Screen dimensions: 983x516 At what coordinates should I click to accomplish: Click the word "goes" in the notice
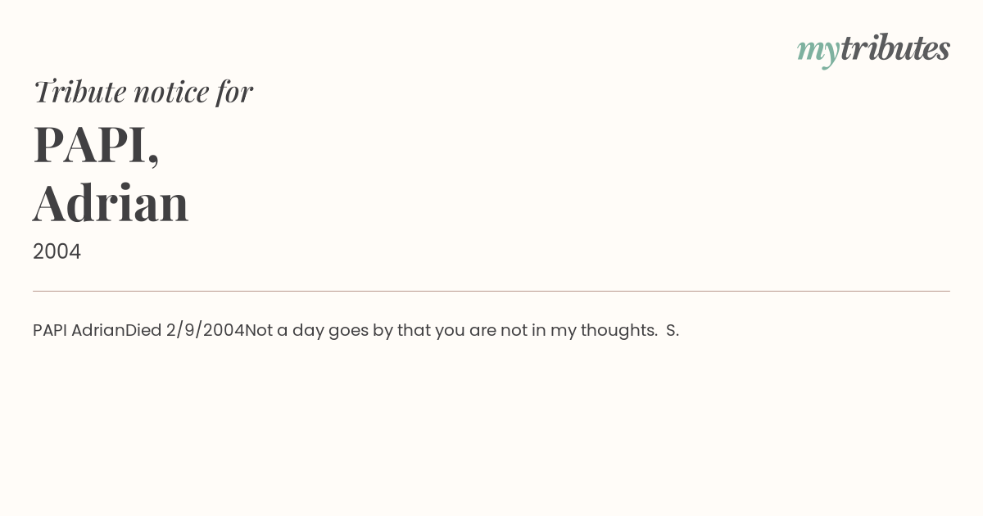click(348, 331)
